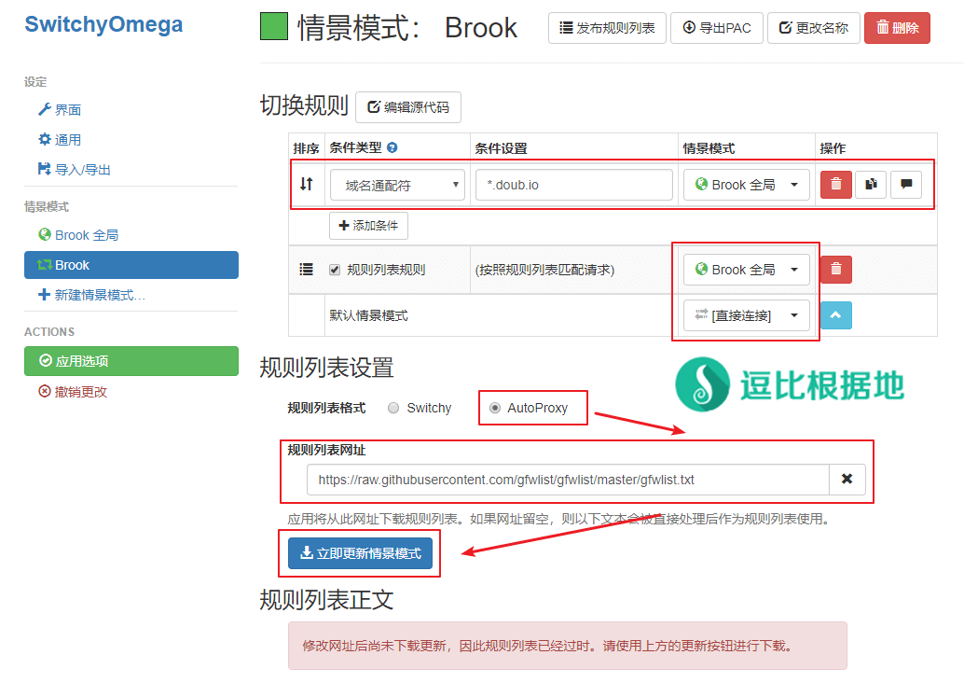Screen dimensions: 964x683
Task: Open the 域名通配符 condition type dropdown
Action: (397, 185)
